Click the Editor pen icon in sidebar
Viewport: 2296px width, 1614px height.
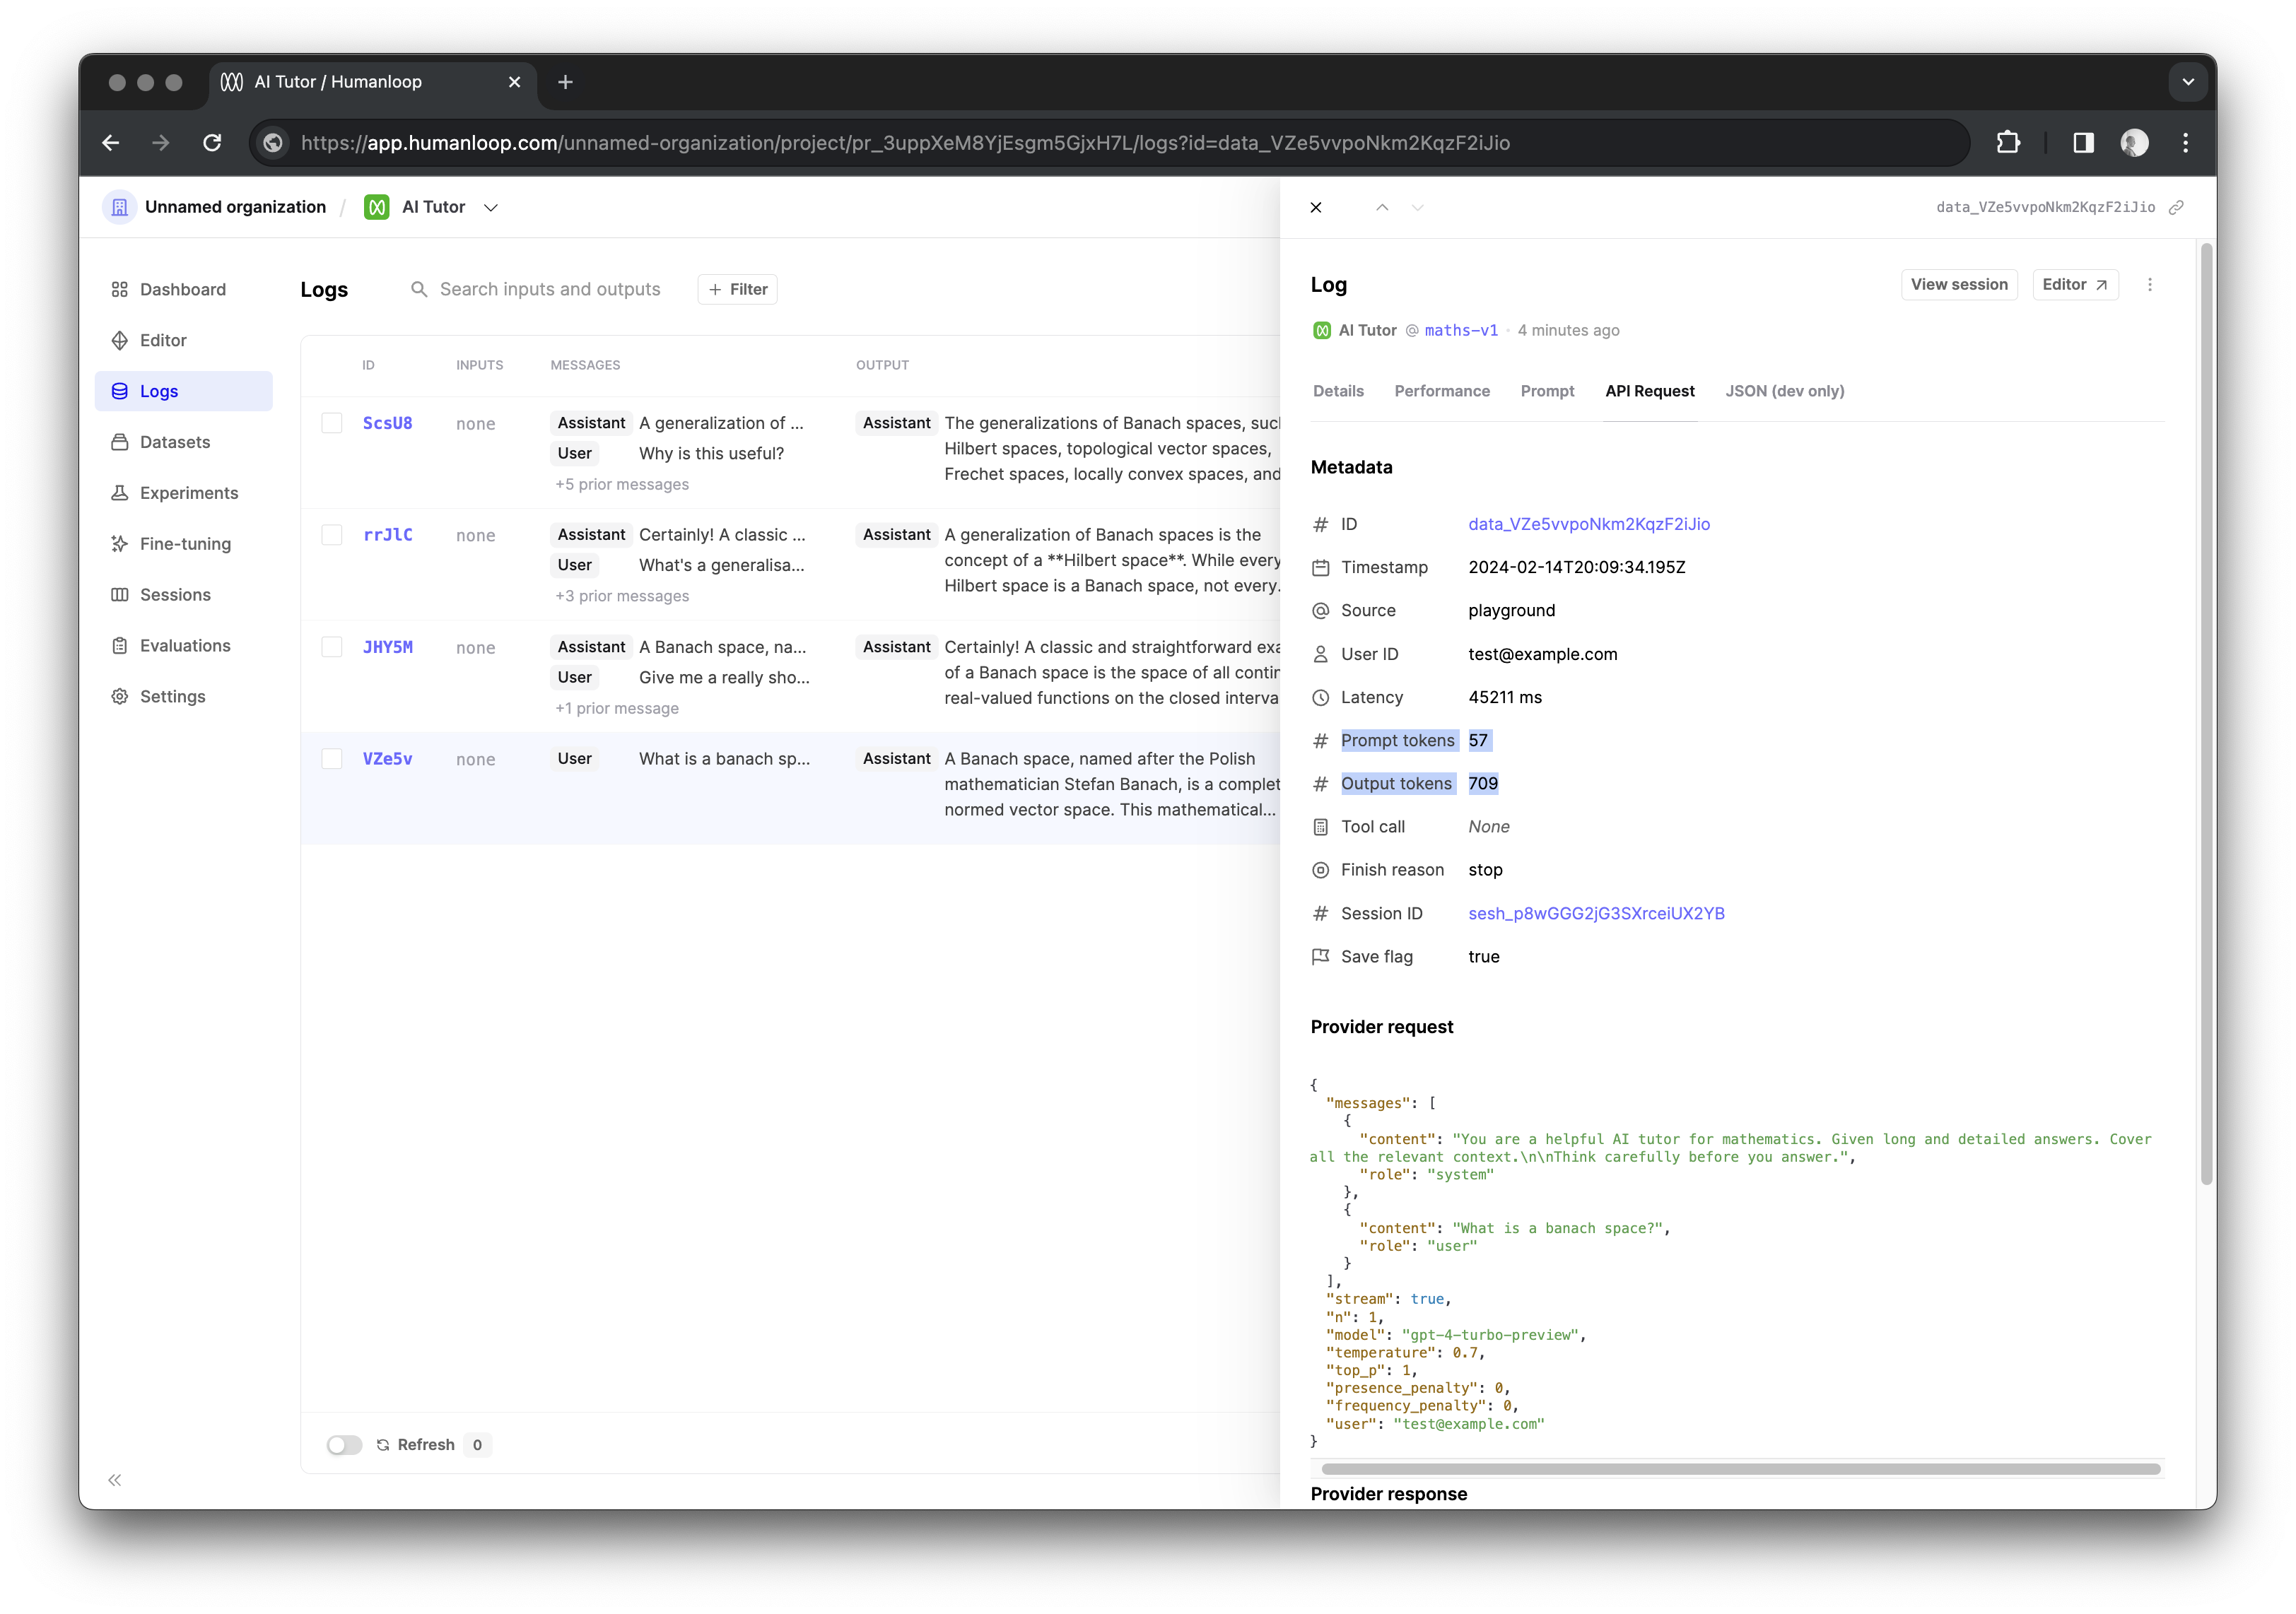(x=120, y=341)
